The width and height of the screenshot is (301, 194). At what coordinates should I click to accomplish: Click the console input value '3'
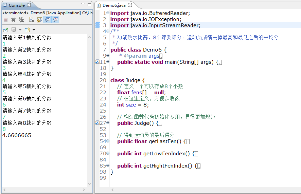pyautogui.click(x=4, y=68)
